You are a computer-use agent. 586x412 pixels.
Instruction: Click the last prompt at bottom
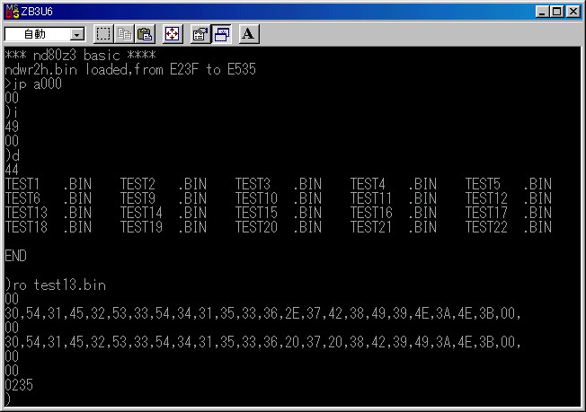point(8,399)
